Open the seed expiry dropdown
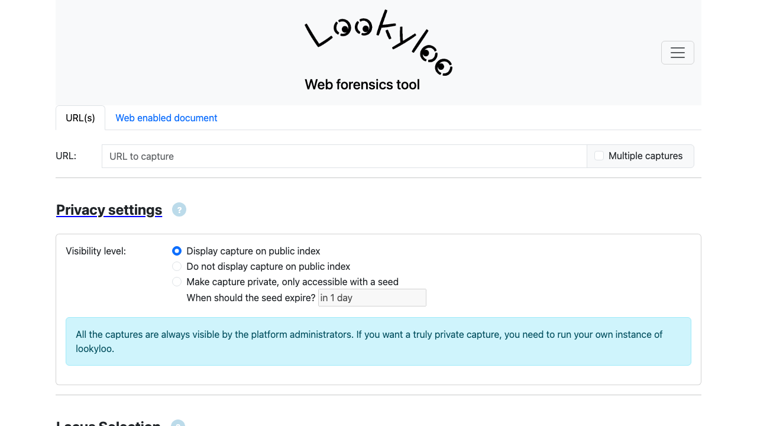The height and width of the screenshot is (426, 757). [x=372, y=298]
